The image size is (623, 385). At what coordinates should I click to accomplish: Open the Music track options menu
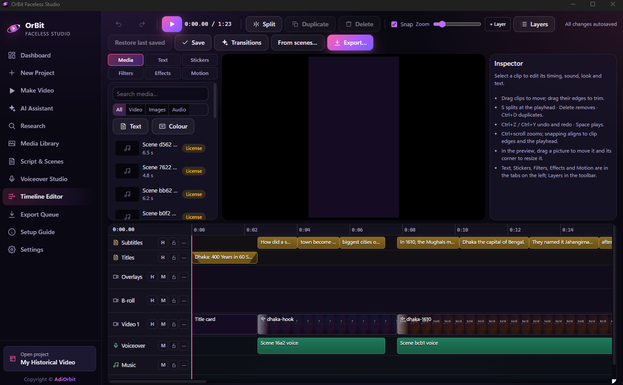tap(184, 365)
